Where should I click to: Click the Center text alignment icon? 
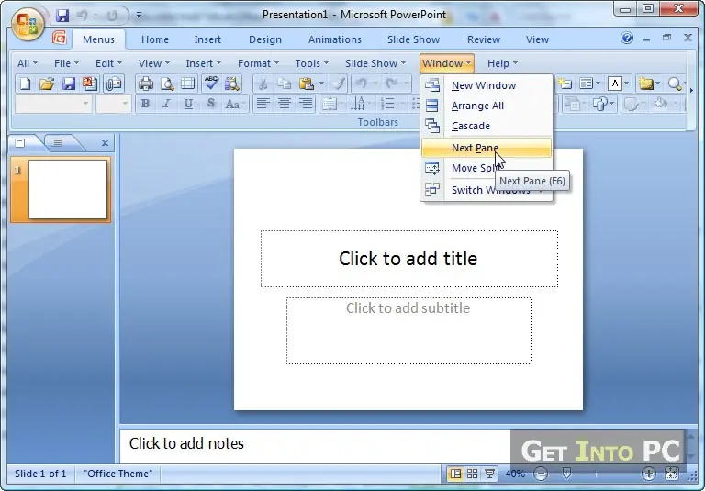(285, 104)
